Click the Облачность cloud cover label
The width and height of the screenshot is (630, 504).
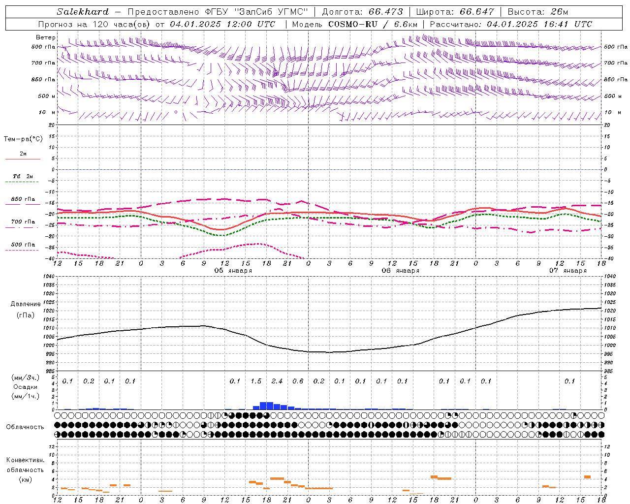coord(25,427)
